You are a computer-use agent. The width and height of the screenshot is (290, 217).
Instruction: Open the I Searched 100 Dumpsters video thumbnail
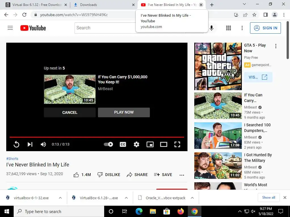pyautogui.click(x=218, y=136)
